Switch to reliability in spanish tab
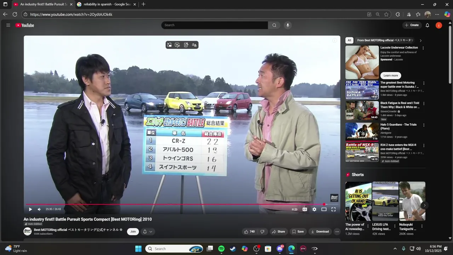Viewport: 453px width, 255px height. tap(107, 4)
